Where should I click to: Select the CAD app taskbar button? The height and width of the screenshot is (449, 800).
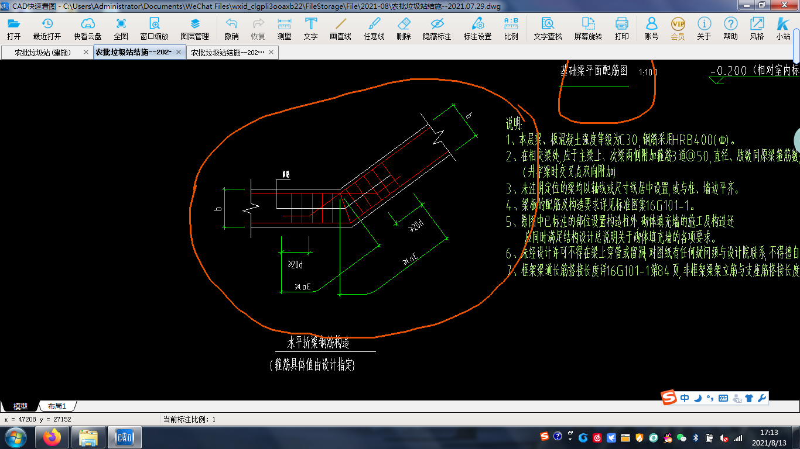click(124, 437)
